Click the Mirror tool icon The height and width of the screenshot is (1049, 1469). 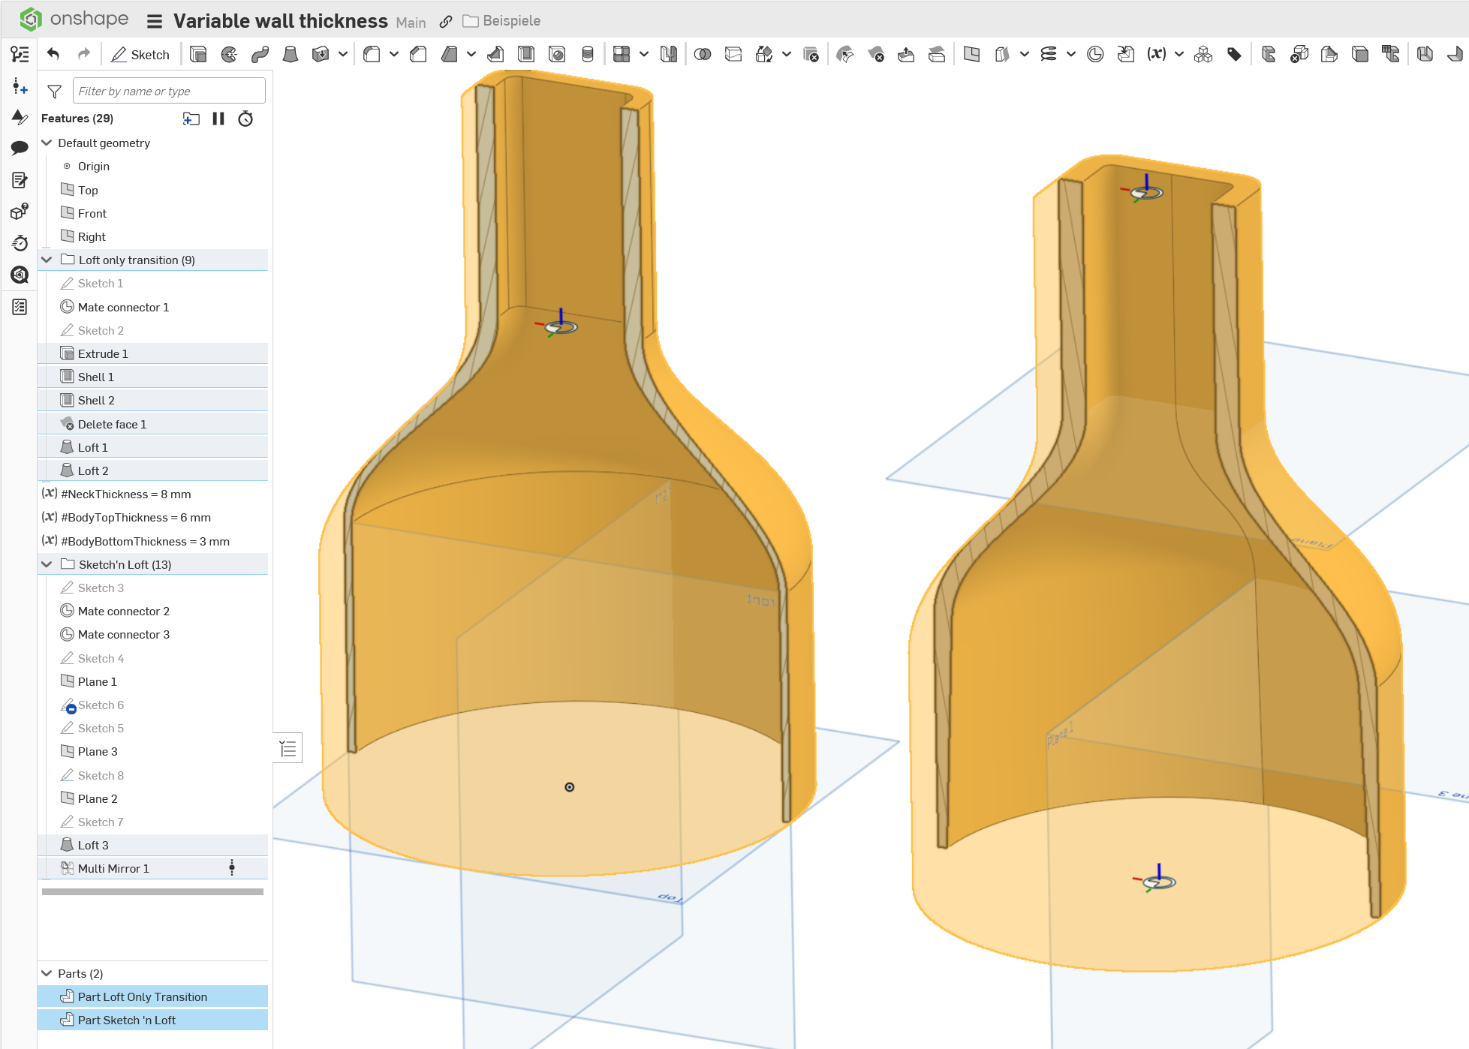tap(668, 54)
